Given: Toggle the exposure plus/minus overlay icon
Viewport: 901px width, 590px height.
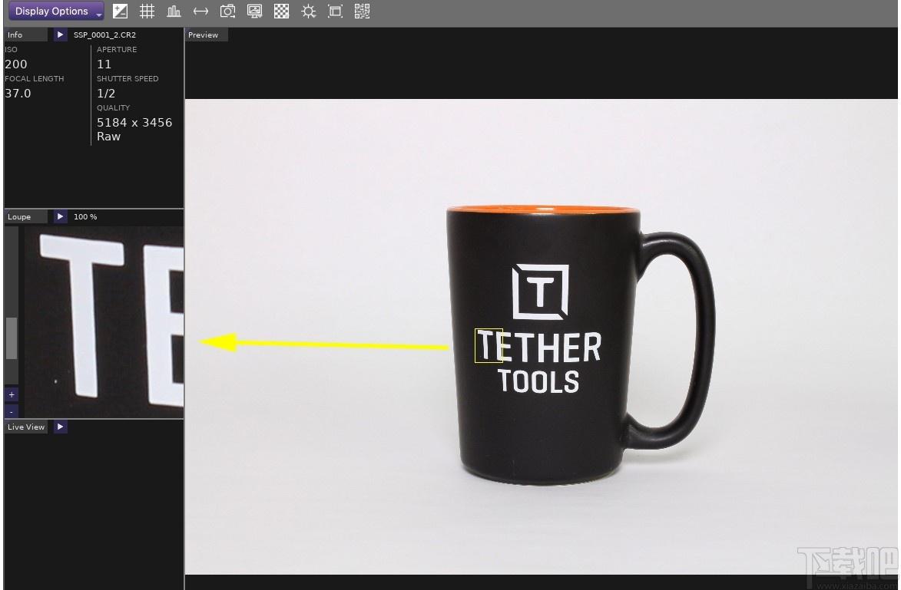Looking at the screenshot, I should [120, 11].
